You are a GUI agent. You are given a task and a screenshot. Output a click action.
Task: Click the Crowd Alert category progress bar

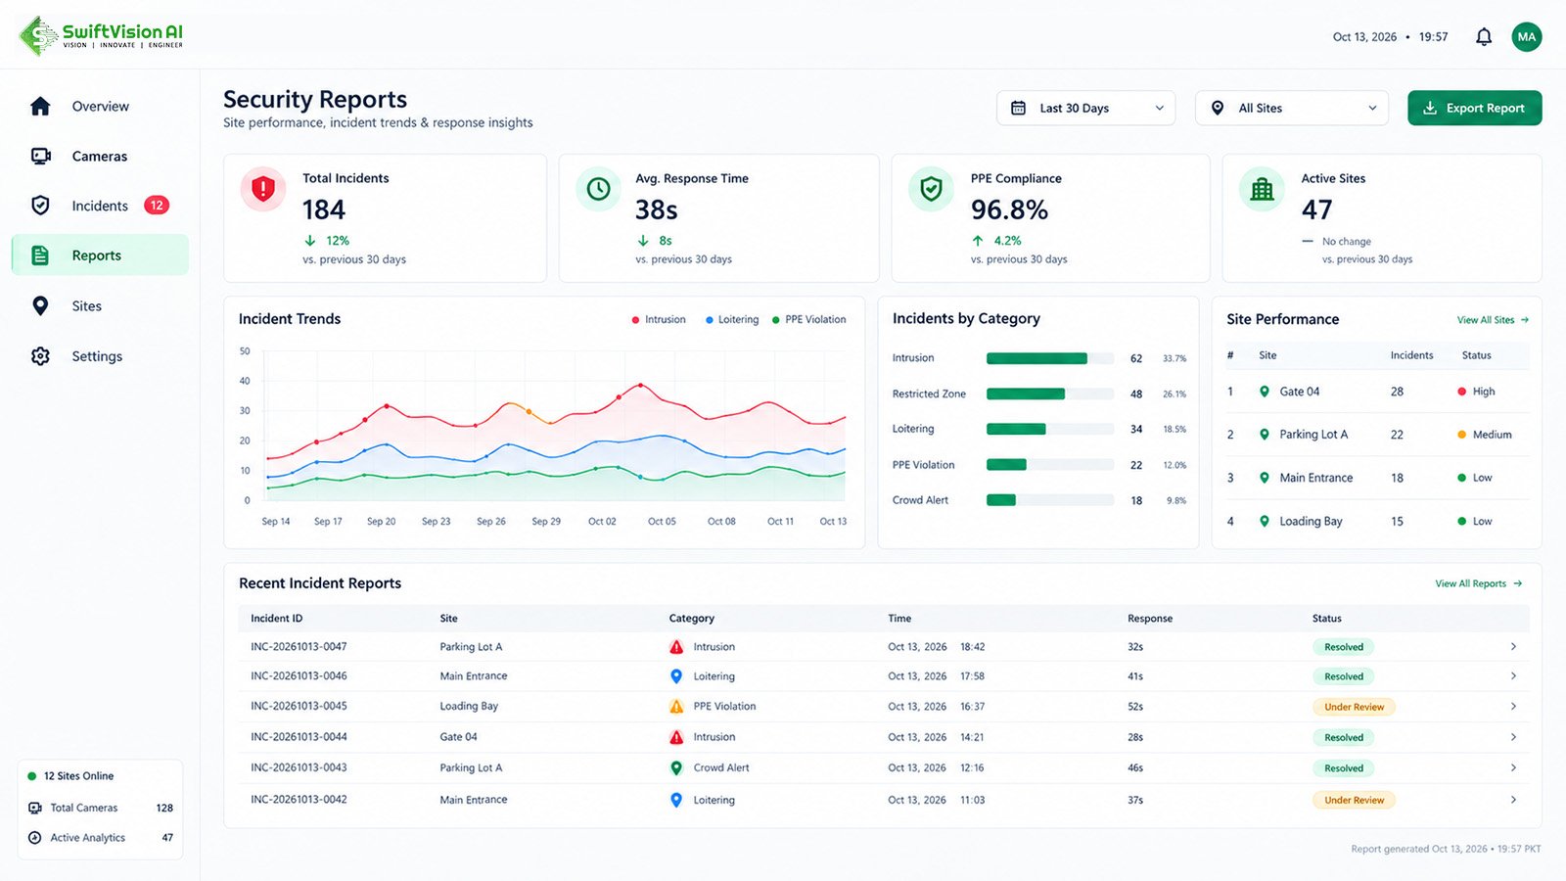tap(1050, 500)
